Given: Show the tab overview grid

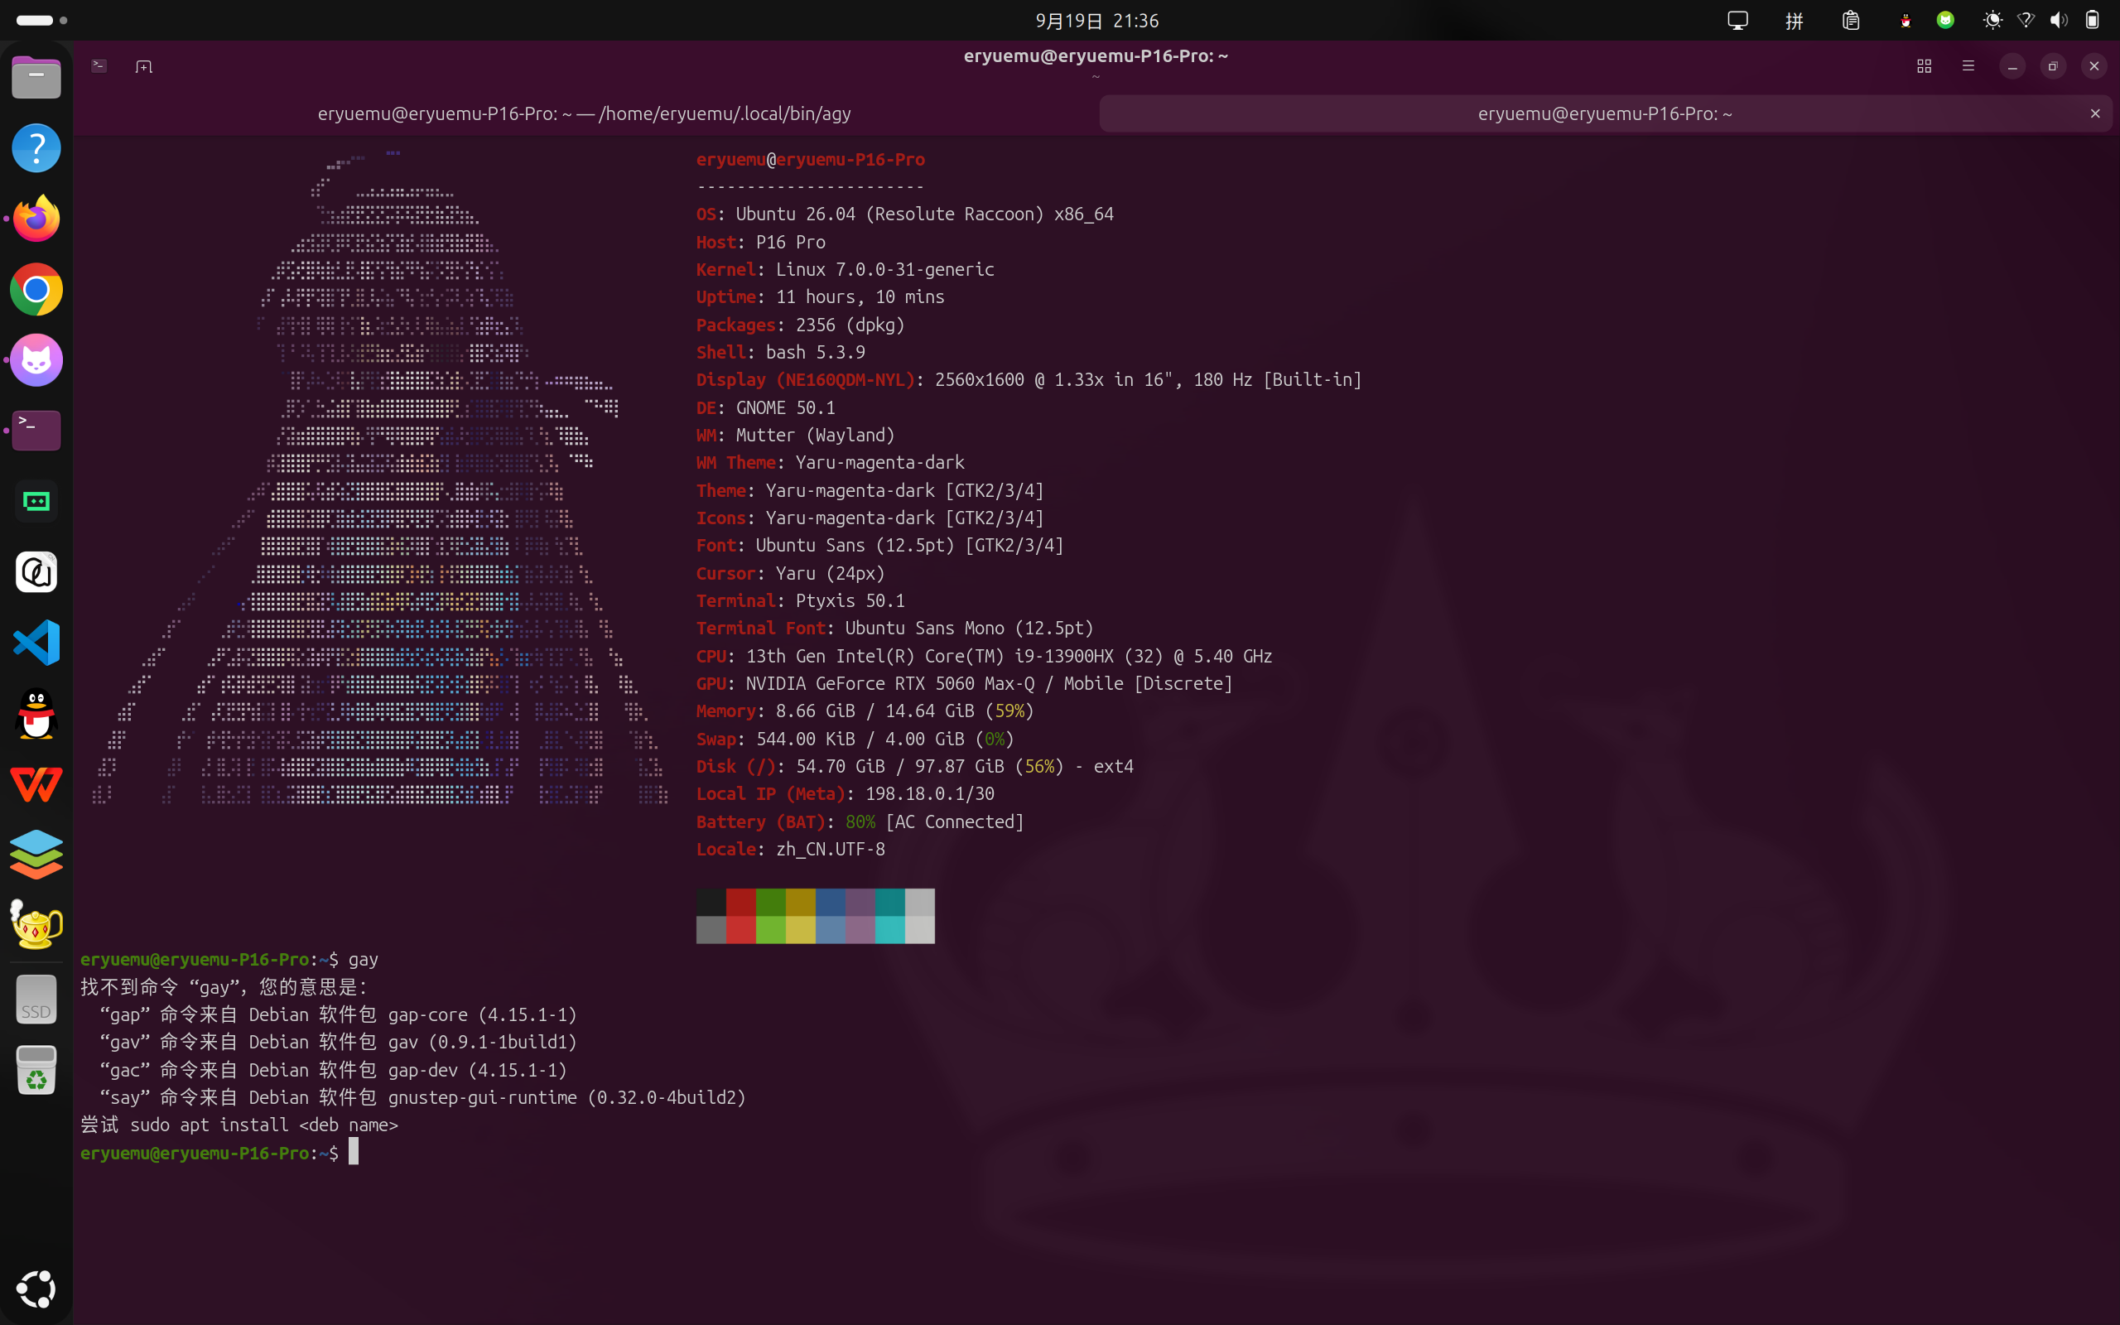Looking at the screenshot, I should click(1924, 65).
